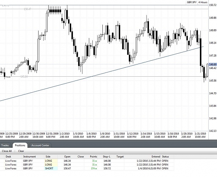Click the 145.56 price axis label
Viewport: 217px width, 177px height.
[x=213, y=80]
